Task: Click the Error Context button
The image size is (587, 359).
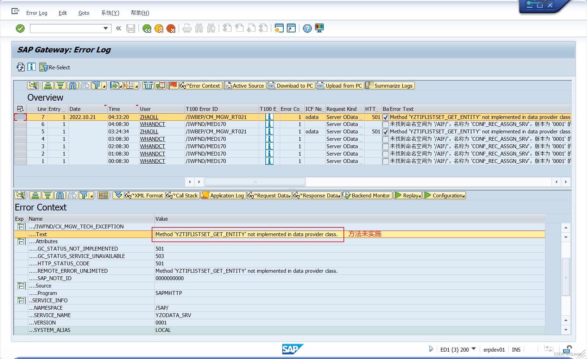Action: [200, 86]
